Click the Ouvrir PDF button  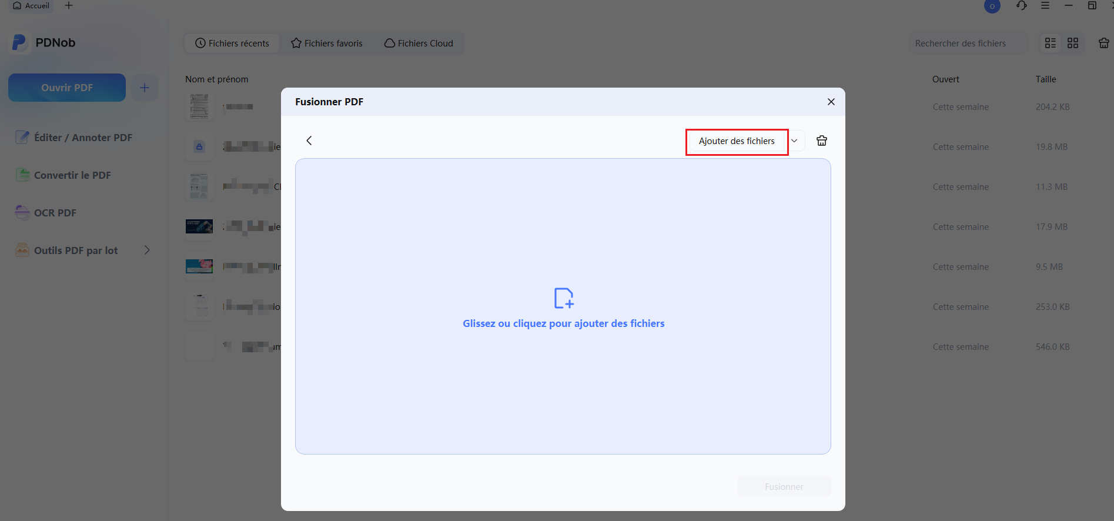[x=67, y=88]
